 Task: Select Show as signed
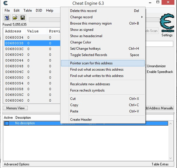coord(103,30)
